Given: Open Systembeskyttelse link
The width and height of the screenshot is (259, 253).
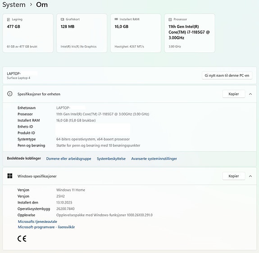Looking at the screenshot, I should (111, 159).
